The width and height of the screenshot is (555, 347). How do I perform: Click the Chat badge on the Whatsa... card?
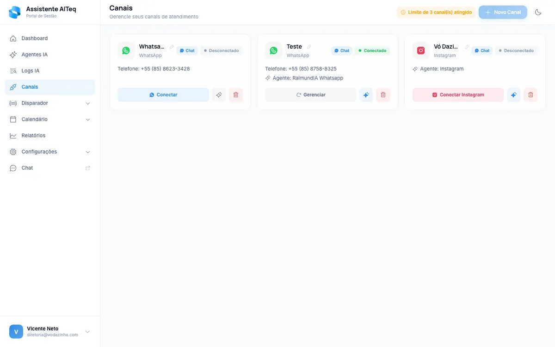187,50
